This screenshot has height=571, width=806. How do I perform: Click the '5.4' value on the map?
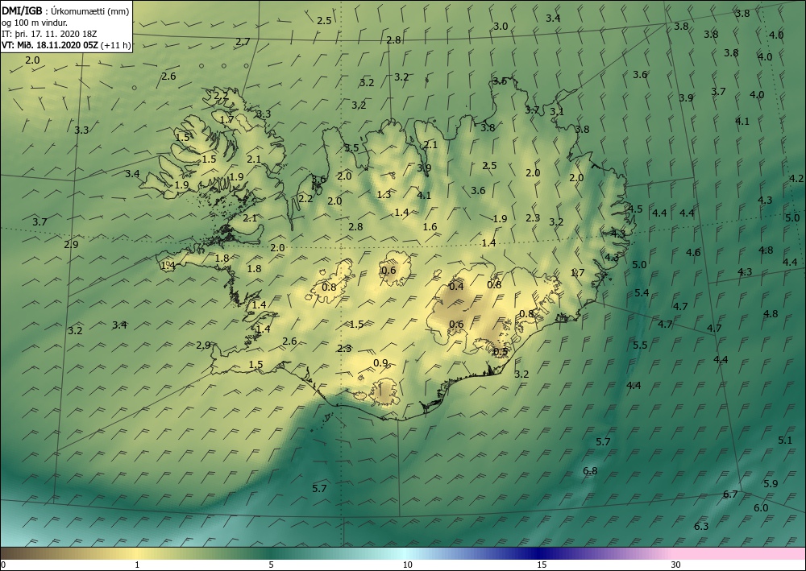click(642, 292)
